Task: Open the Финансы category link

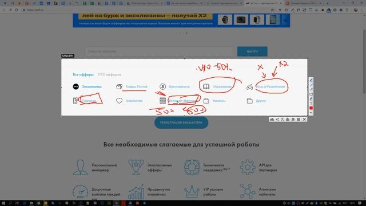Action: coord(219,101)
